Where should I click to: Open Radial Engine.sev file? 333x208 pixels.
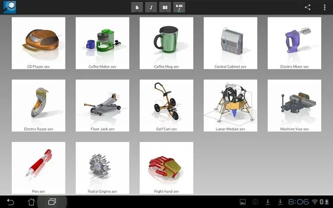pyautogui.click(x=102, y=168)
